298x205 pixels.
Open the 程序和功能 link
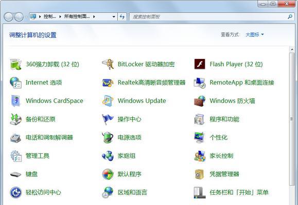click(224, 119)
